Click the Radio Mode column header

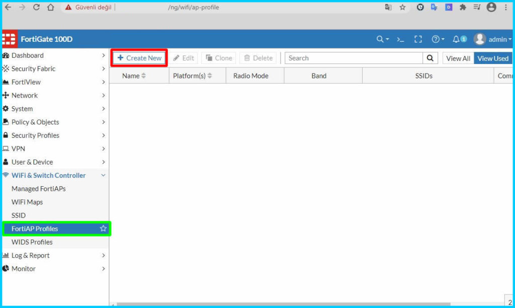tap(255, 75)
